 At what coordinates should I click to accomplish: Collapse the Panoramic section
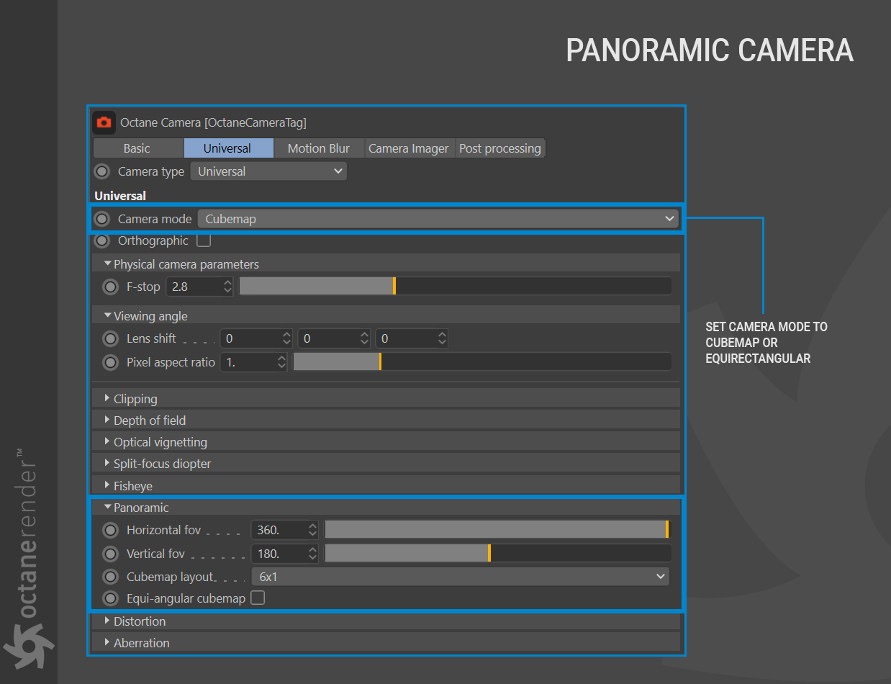386,508
